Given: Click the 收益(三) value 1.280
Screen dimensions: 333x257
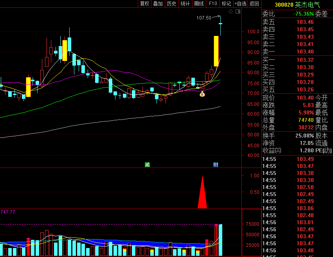Looking at the screenshot, I should coord(307,151).
